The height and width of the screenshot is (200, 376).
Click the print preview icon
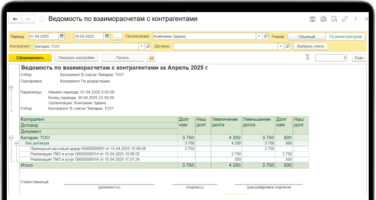(334, 19)
